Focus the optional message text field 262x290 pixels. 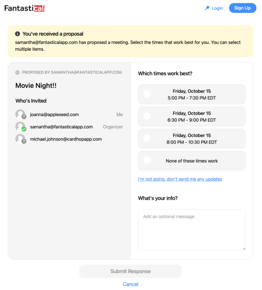click(192, 230)
